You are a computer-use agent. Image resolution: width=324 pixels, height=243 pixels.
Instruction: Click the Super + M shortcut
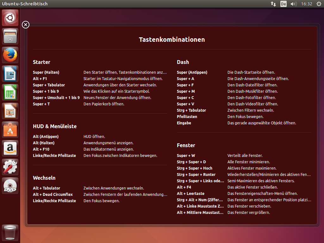tap(186, 91)
